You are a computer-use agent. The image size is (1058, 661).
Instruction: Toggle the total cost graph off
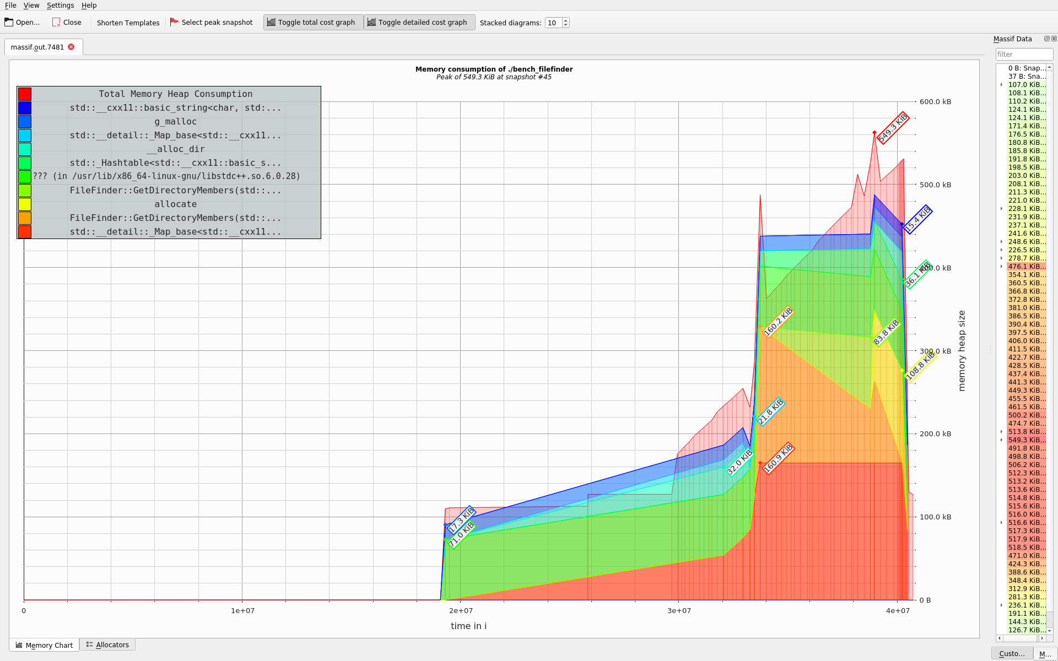tap(312, 22)
